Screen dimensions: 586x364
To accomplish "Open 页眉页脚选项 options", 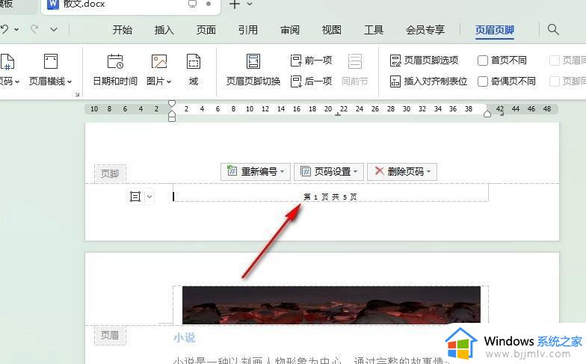I will [x=424, y=60].
